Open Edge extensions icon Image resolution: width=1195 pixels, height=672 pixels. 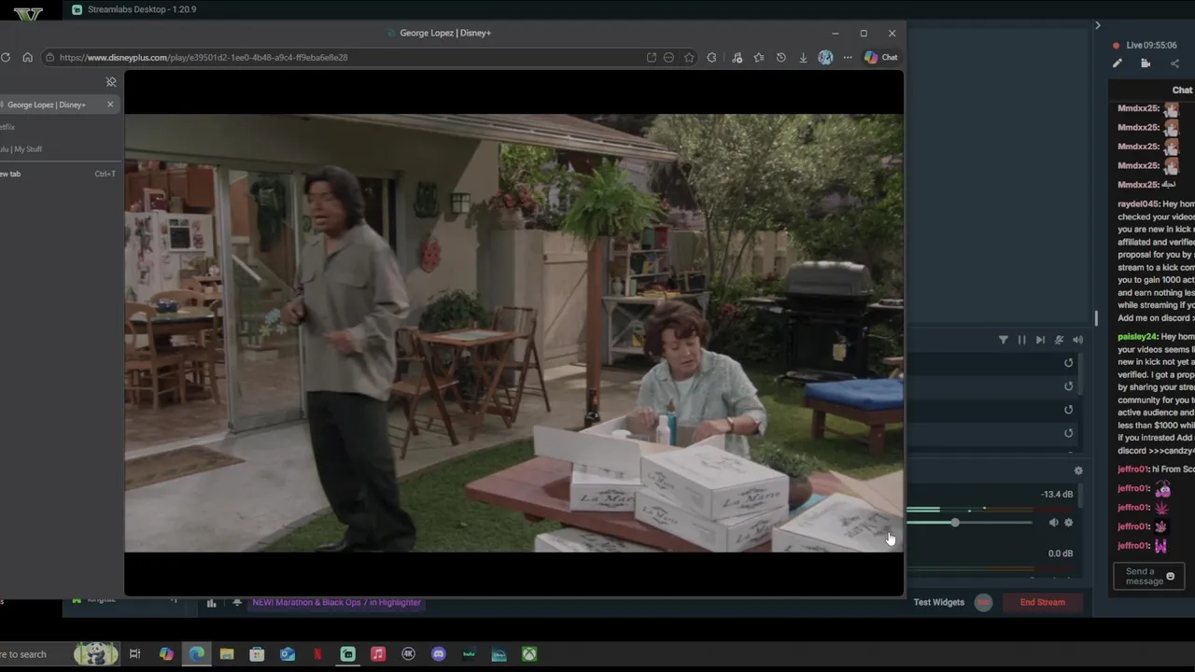pos(711,57)
